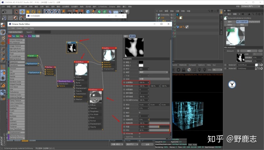The width and height of the screenshot is (264, 150).
Task: Add a floor environment object
Action: [115, 12]
